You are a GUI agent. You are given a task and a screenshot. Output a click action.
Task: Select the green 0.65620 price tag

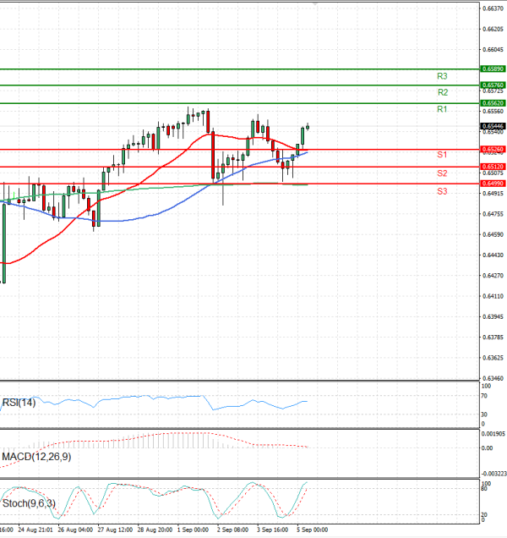[493, 102]
